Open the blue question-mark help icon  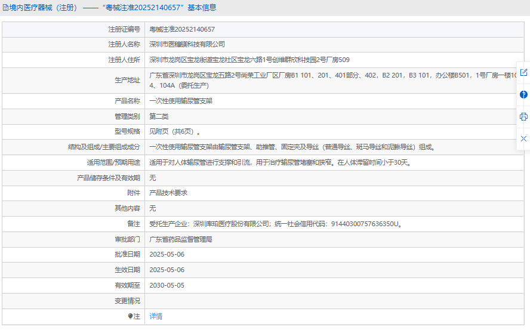(523, 94)
